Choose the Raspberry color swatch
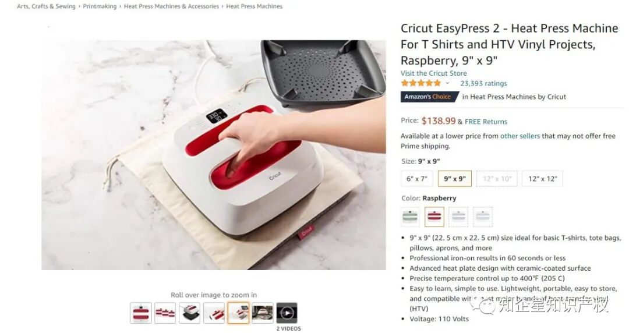629x333 pixels. tap(434, 217)
